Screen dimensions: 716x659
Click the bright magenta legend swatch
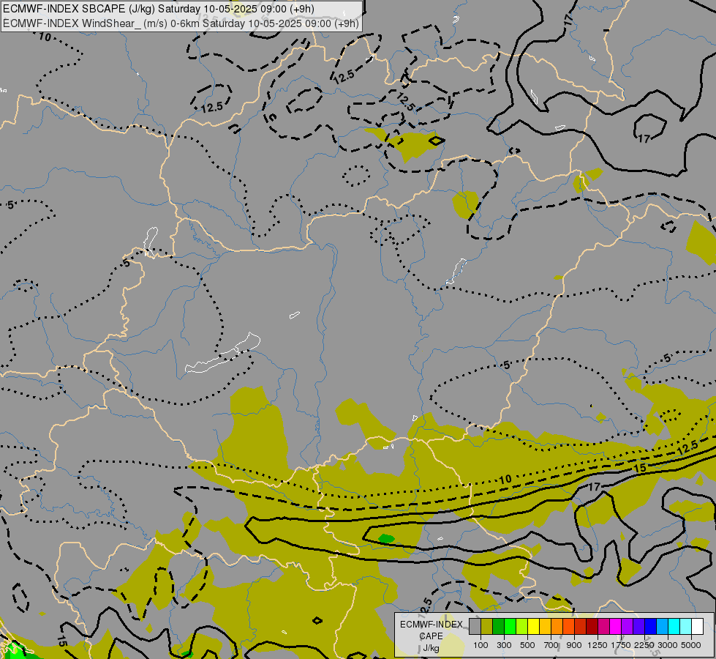click(x=616, y=626)
